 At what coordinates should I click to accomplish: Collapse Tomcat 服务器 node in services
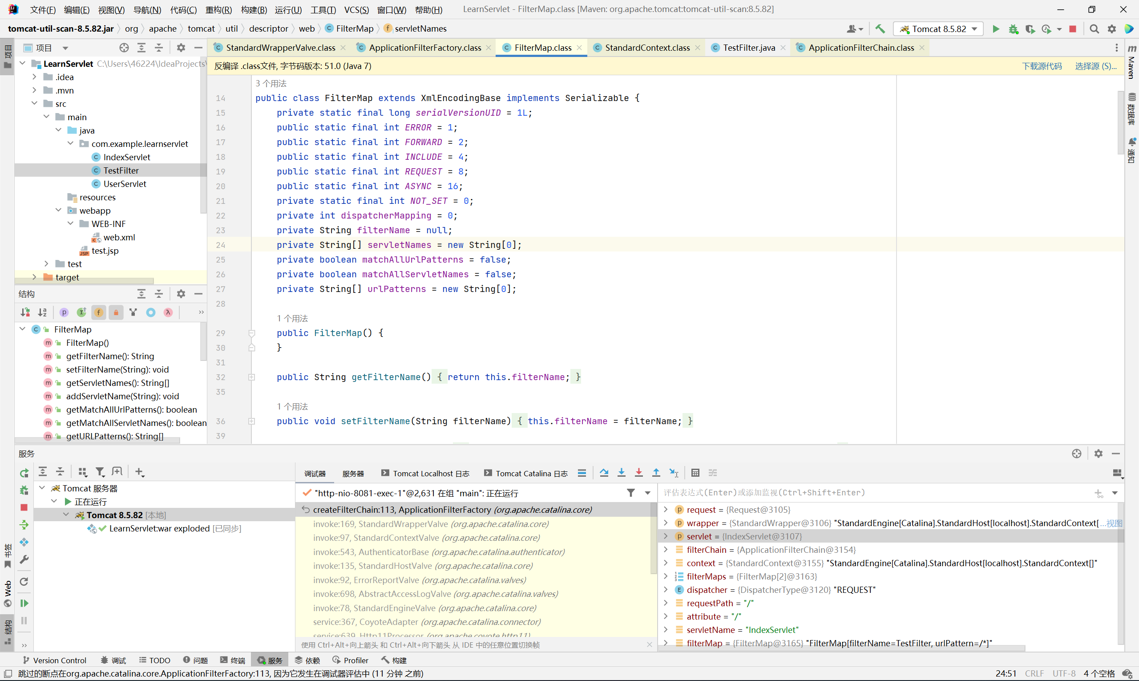click(42, 488)
